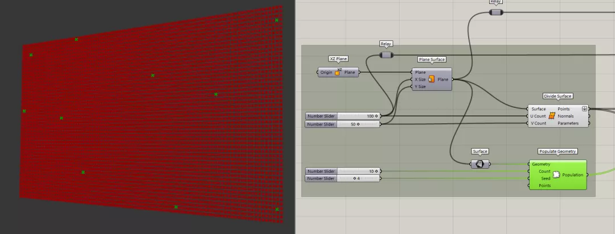The width and height of the screenshot is (615, 234).
Task: Click the Population output of Populate Geometry
Action: tap(573, 175)
